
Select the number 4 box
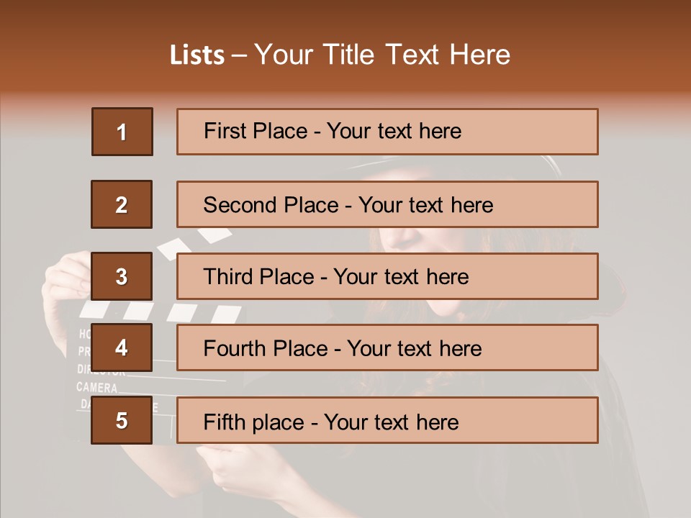122,347
